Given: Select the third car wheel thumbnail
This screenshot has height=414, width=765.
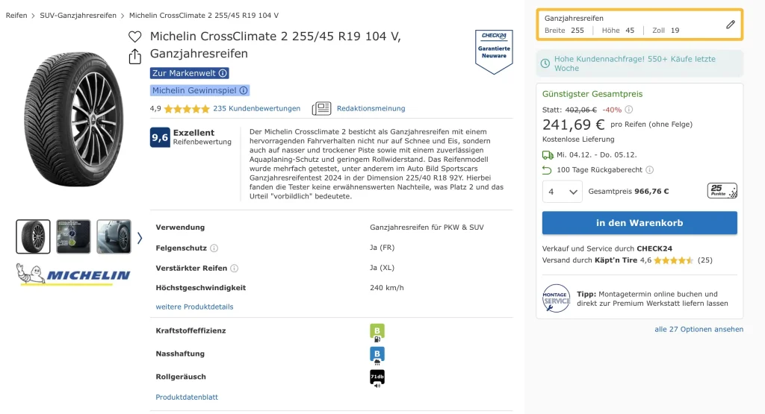Looking at the screenshot, I should [x=114, y=236].
